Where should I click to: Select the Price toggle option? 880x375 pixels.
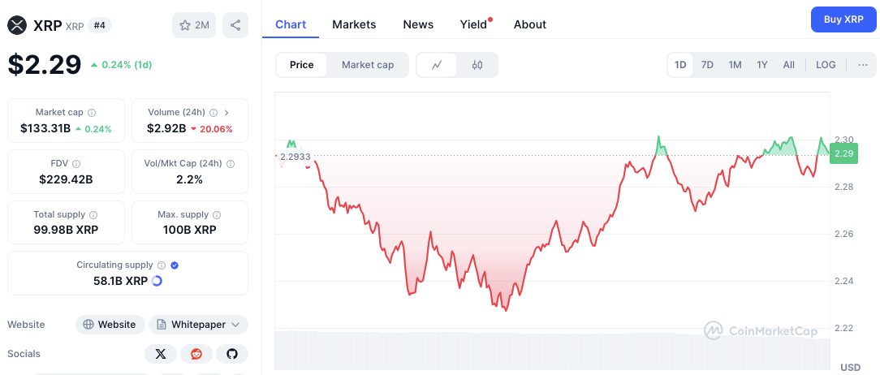[x=301, y=65]
